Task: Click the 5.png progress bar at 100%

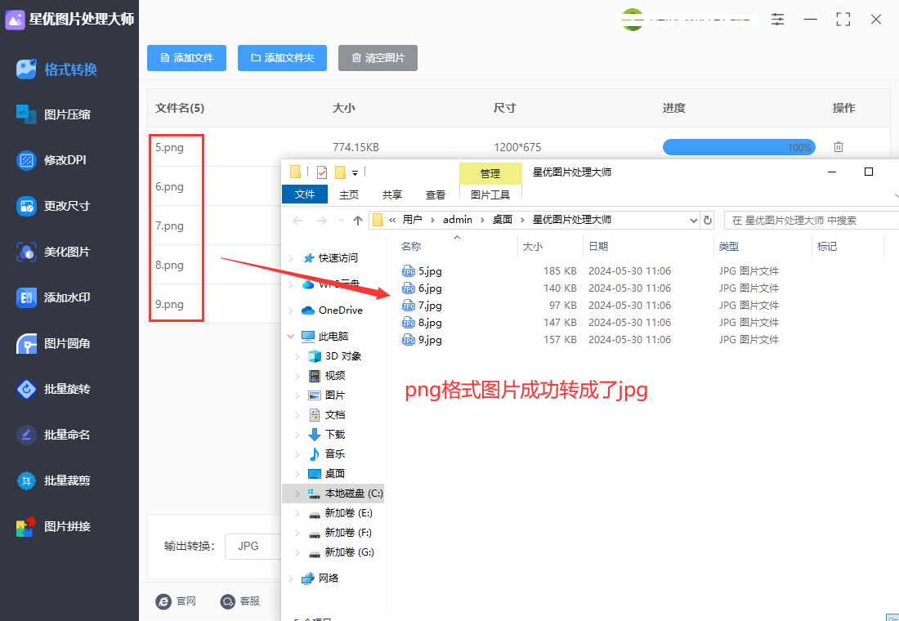Action: point(739,147)
